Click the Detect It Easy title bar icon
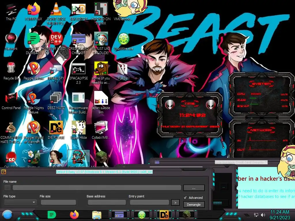295x221 pixels. pos(3,172)
